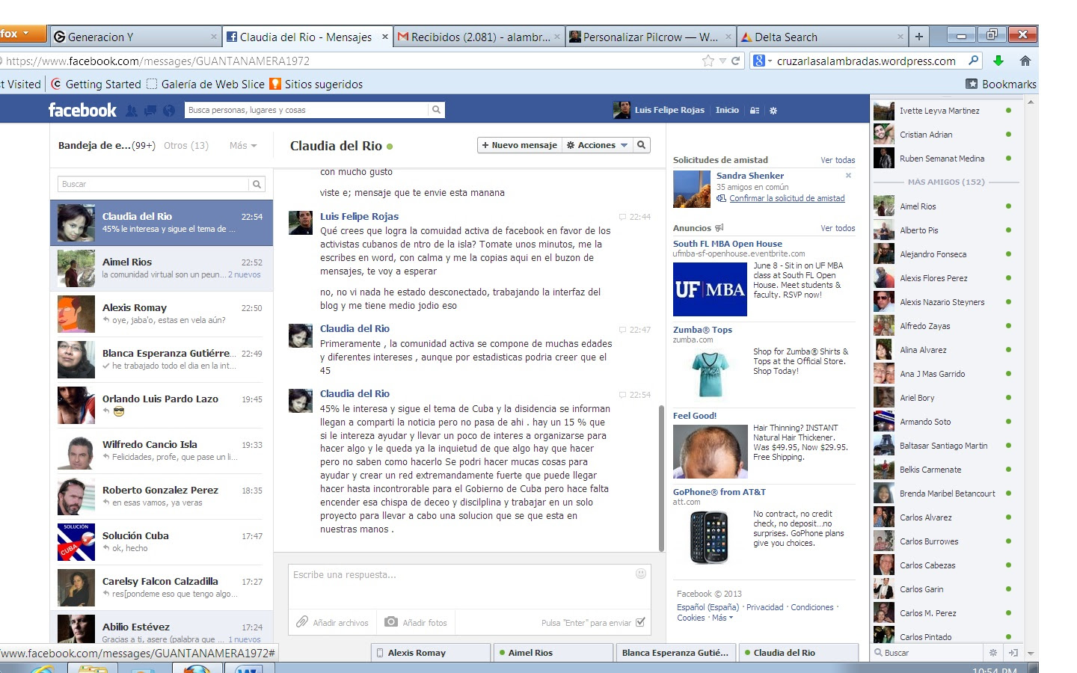Viewport: 1077px width, 673px height.
Task: Click the Añadir archivos paperclip icon
Action: (302, 622)
